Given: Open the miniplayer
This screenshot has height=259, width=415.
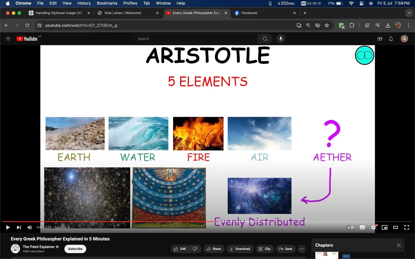Looking at the screenshot, I should (384, 227).
